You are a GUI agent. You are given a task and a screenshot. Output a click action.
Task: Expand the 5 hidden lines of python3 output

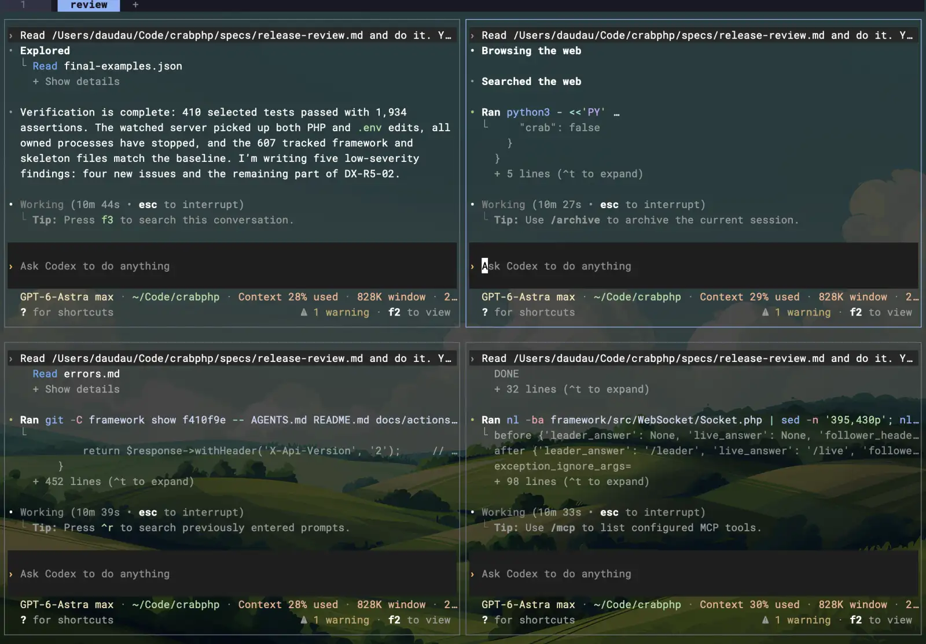tap(568, 174)
